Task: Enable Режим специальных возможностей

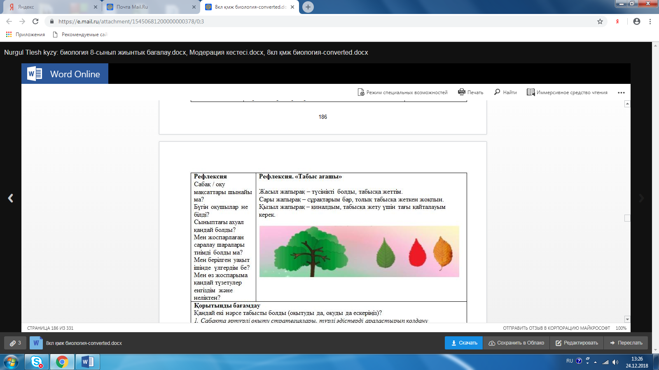Action: coord(402,92)
